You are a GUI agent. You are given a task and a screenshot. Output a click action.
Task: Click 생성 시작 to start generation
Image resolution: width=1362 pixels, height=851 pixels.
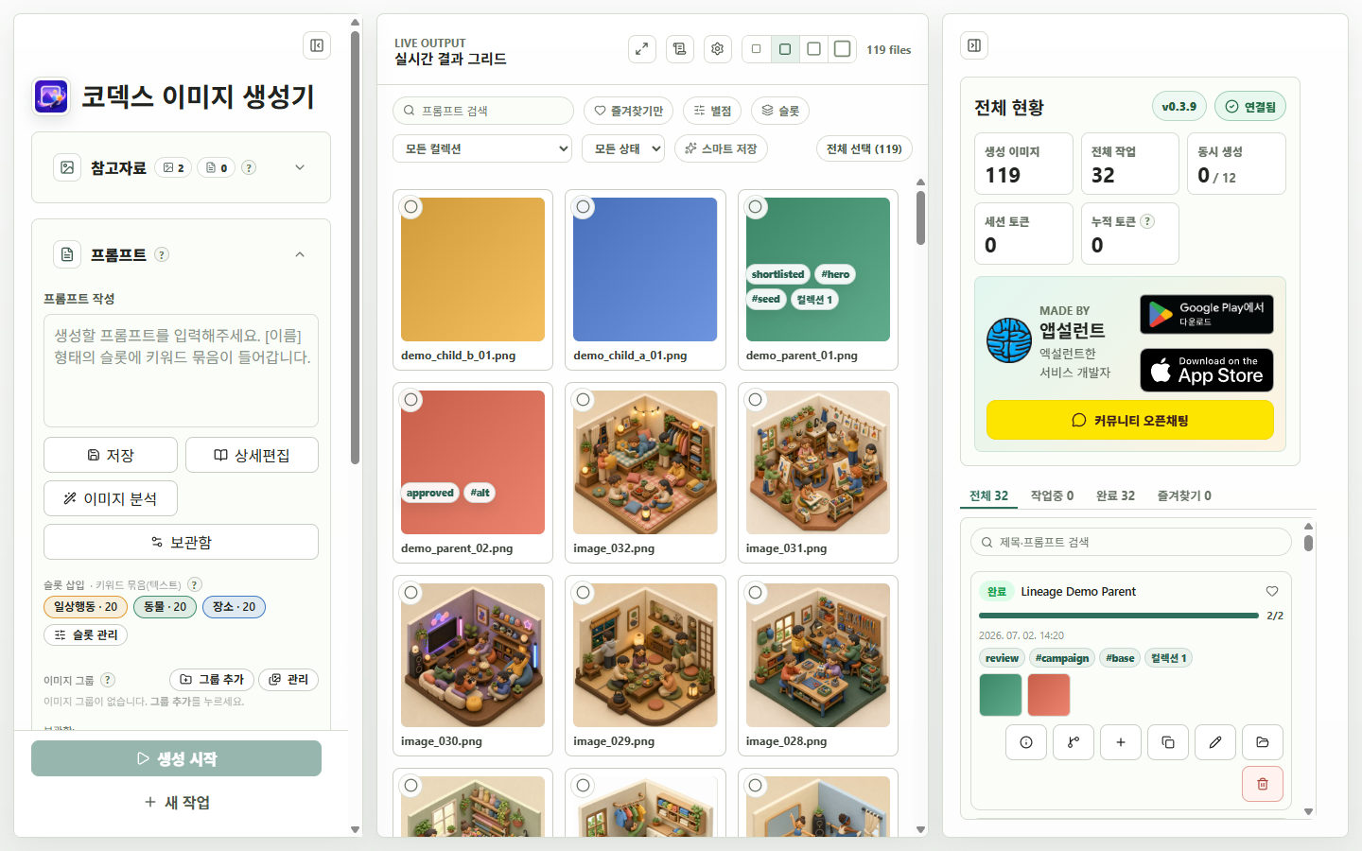pos(176,758)
